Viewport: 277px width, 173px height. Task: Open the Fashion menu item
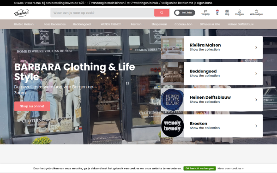pos(136,24)
